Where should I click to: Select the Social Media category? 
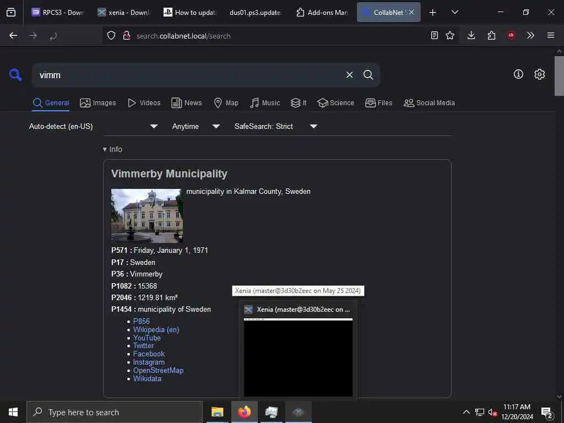click(x=429, y=103)
